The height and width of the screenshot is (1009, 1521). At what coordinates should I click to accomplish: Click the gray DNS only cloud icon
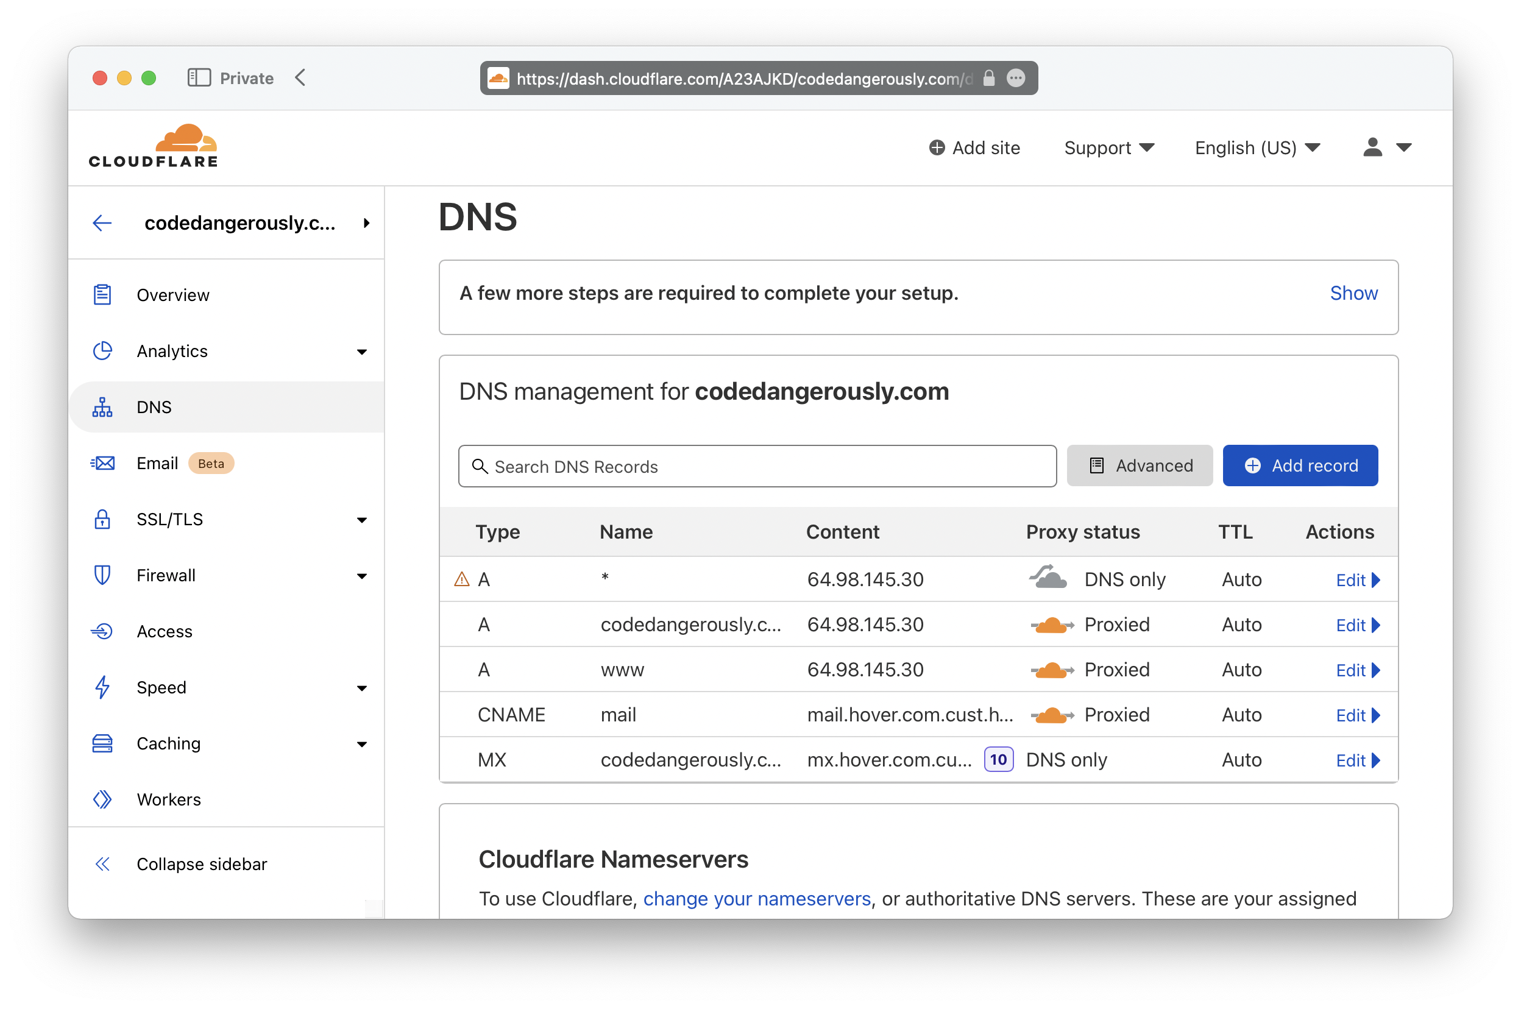point(1048,577)
